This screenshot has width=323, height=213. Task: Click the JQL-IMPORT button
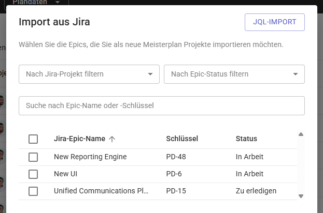coord(275,22)
